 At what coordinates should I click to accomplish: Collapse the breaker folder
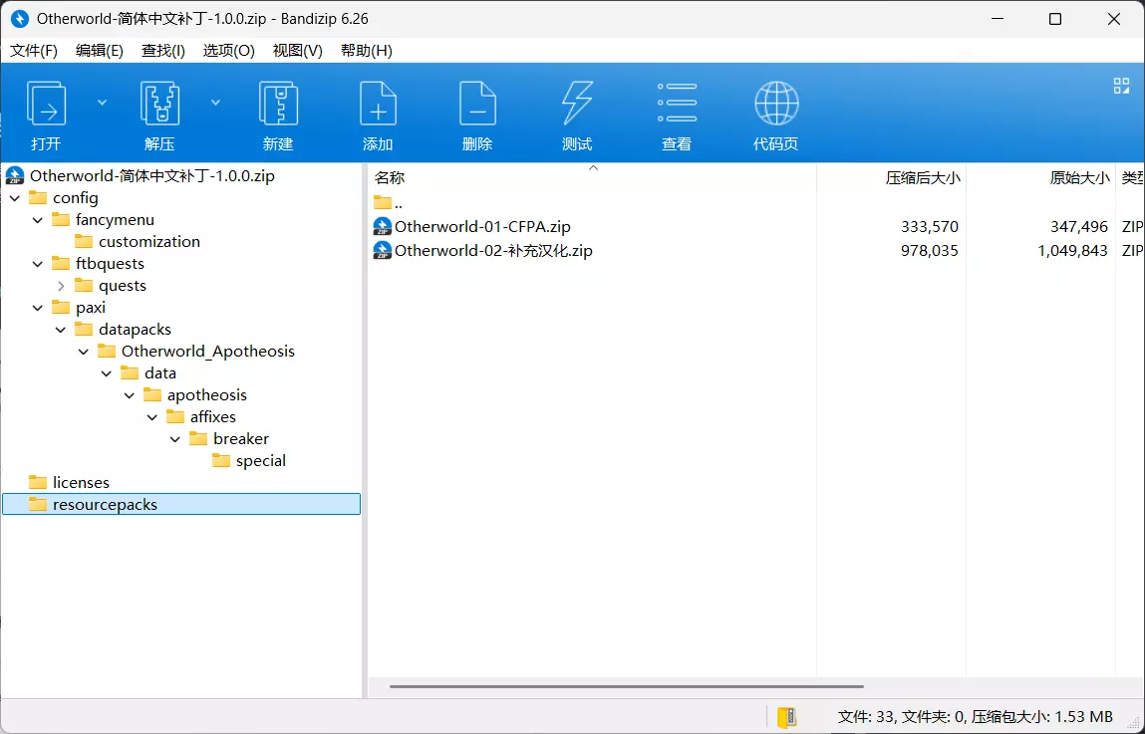[x=175, y=439]
